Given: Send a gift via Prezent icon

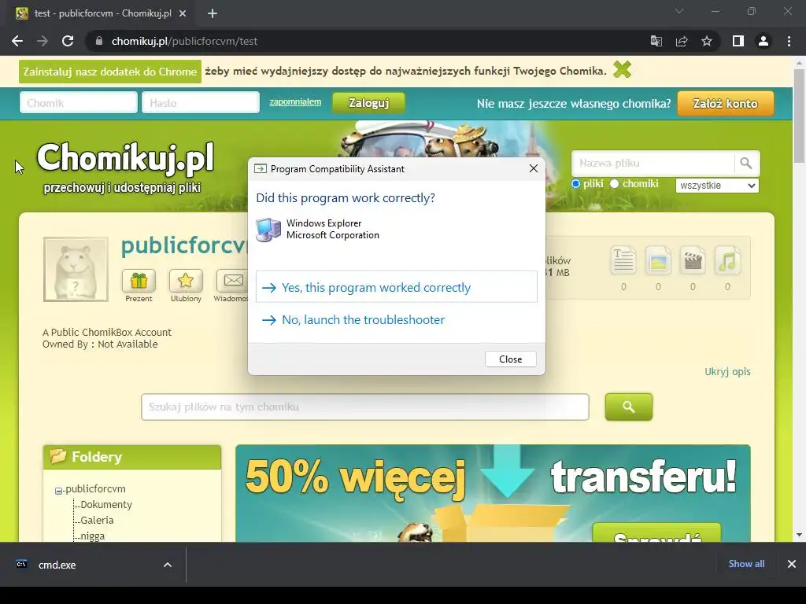Looking at the screenshot, I should tap(139, 281).
